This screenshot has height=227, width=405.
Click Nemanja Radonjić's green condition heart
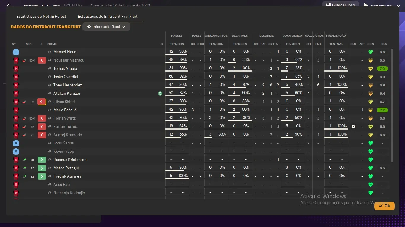tap(370, 193)
